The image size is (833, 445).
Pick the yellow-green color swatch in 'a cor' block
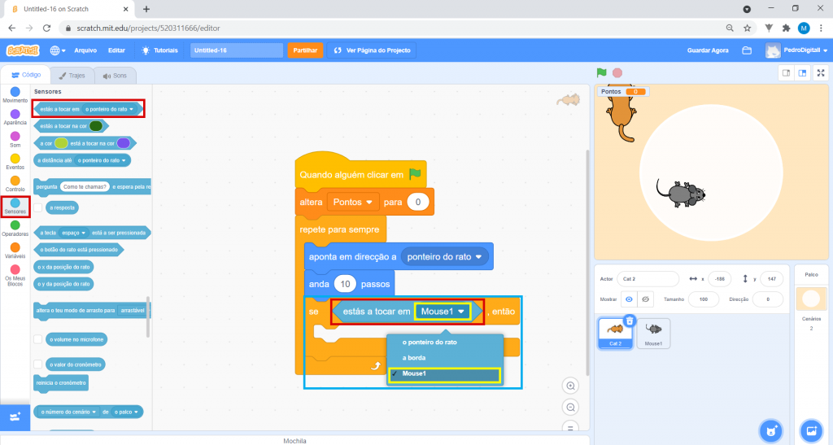(x=61, y=143)
